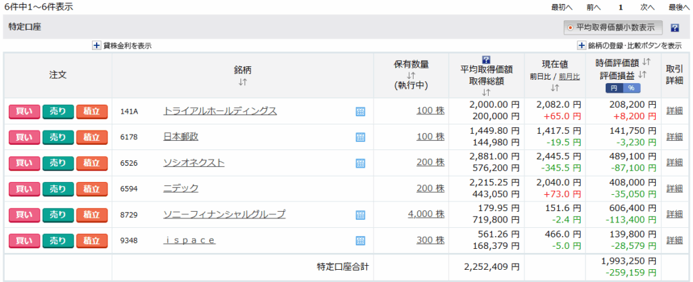Viewport: 693px width, 282px height.
Task: Switch profit display to 円 mode
Action: (x=614, y=88)
